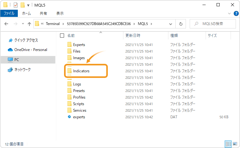This screenshot has height=148, width=240.
Task: Click the New Folder quick access icon
Action: click(22, 5)
